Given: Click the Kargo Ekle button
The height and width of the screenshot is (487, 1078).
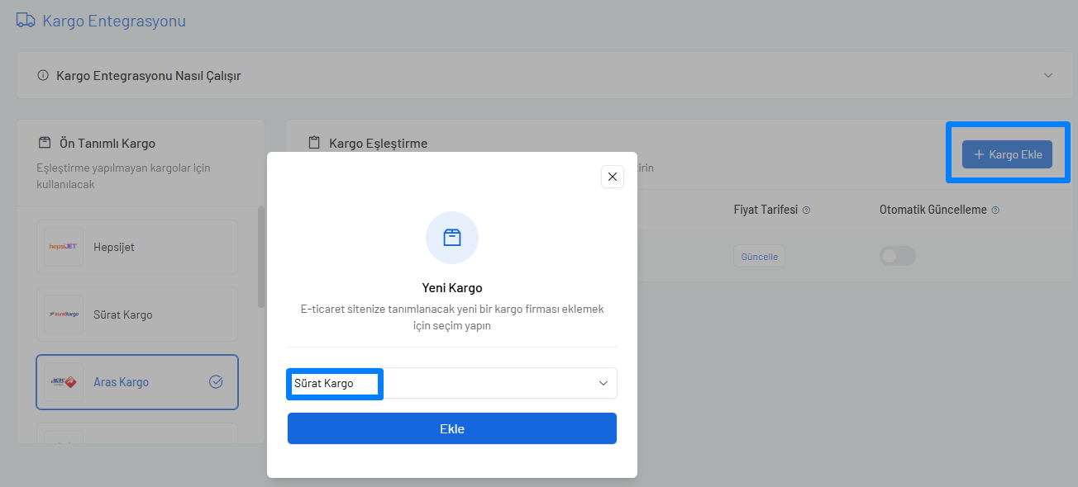Looking at the screenshot, I should point(1007,154).
